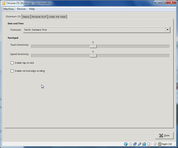The height and width of the screenshot is (148, 178).
Task: Maximize the VirtualBox window
Action: pos(163,2)
